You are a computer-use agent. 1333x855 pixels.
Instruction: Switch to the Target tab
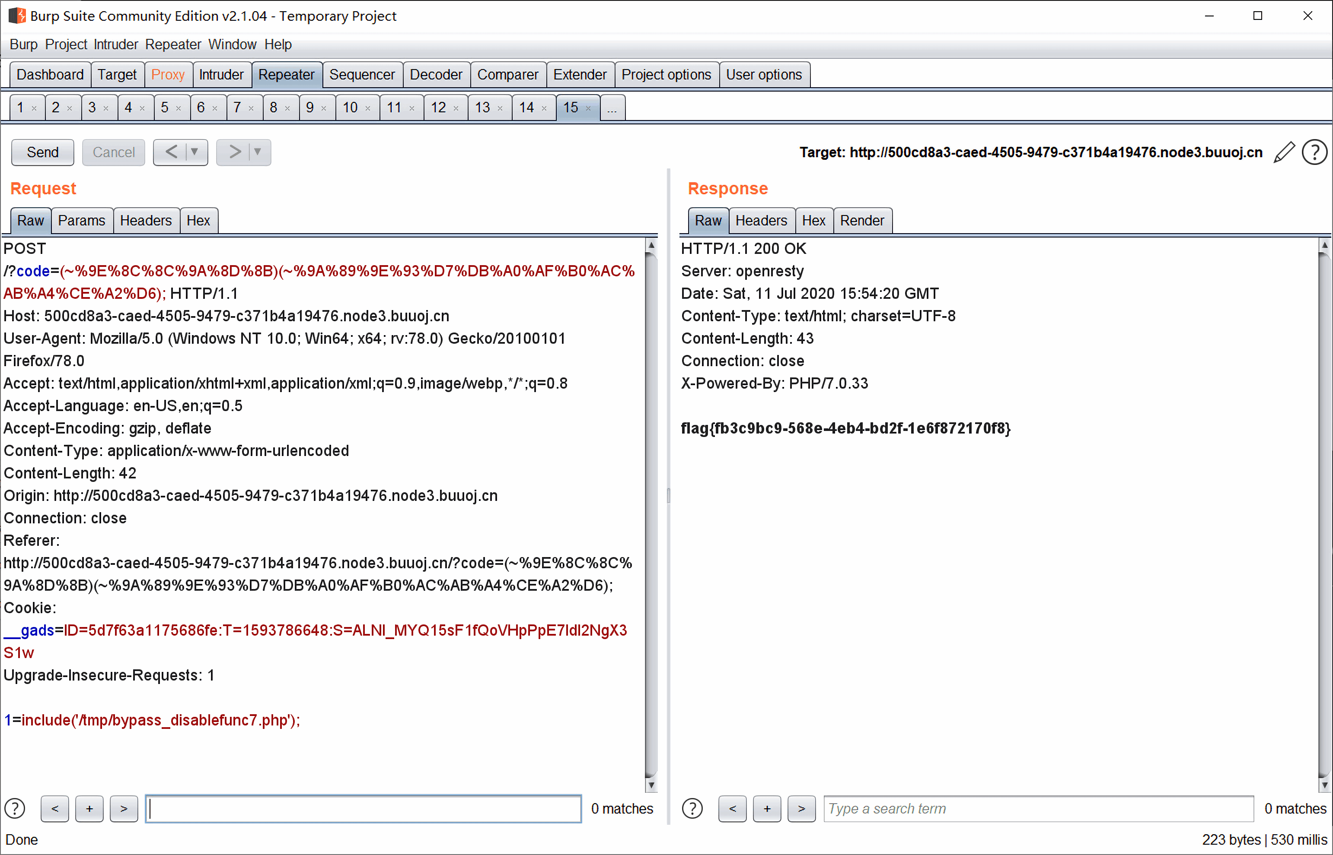[117, 74]
